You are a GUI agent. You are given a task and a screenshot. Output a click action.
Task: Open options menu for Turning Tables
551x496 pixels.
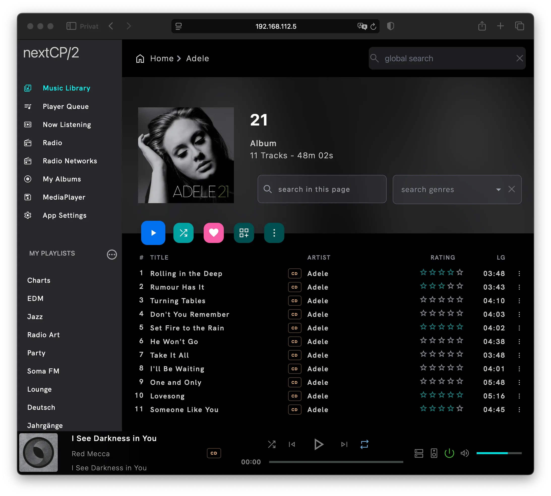point(519,301)
